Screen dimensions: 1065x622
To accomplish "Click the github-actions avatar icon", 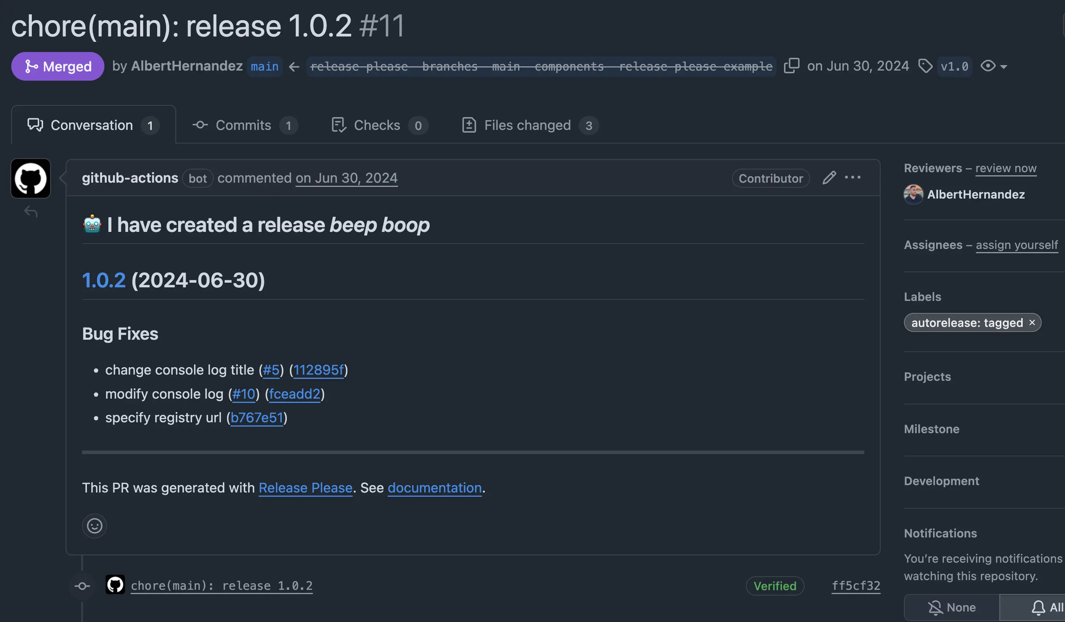I will coord(30,178).
